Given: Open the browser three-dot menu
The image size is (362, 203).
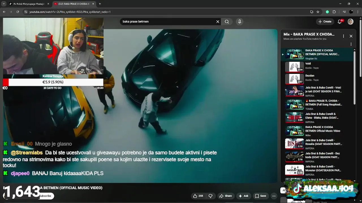Looking at the screenshot, I should coord(358,12).
